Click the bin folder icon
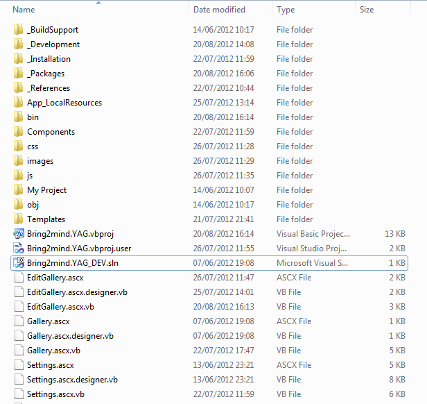The height and width of the screenshot is (404, 427). (18, 117)
